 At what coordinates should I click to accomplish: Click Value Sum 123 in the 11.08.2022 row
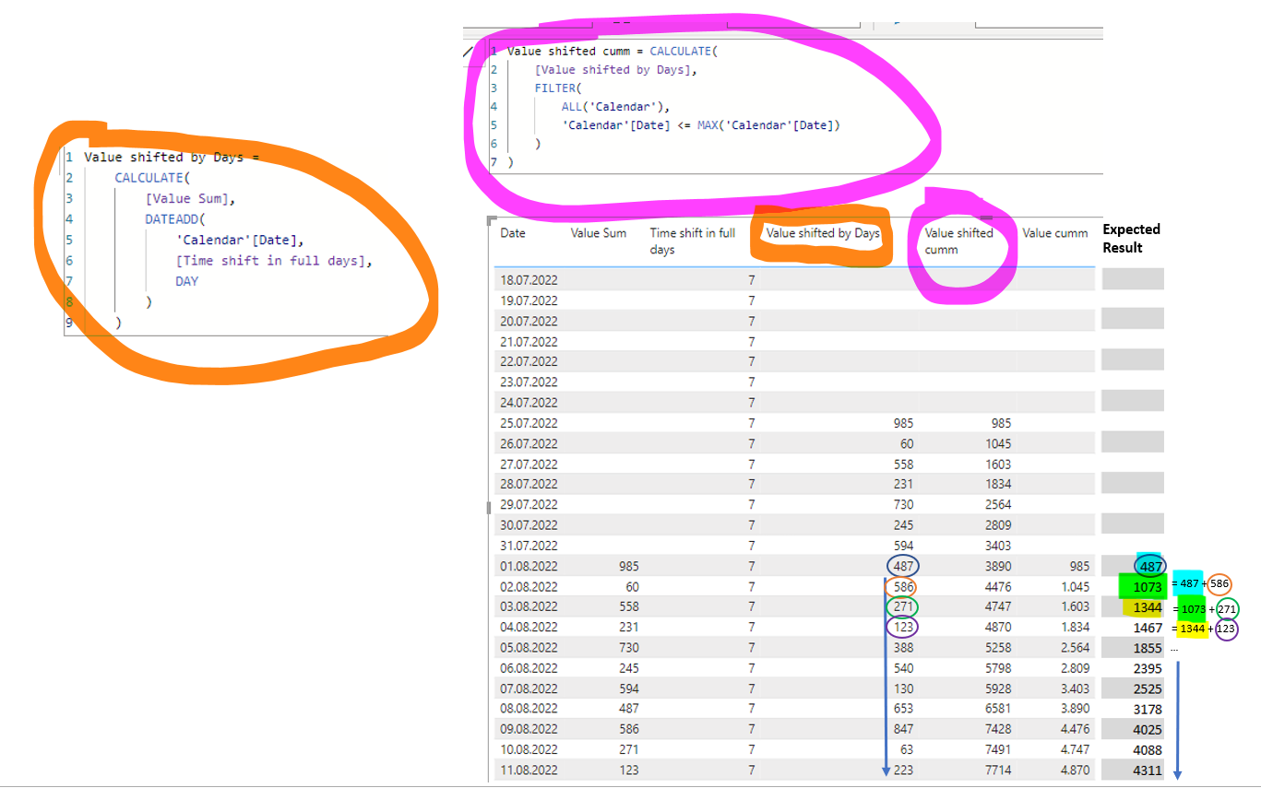627,770
